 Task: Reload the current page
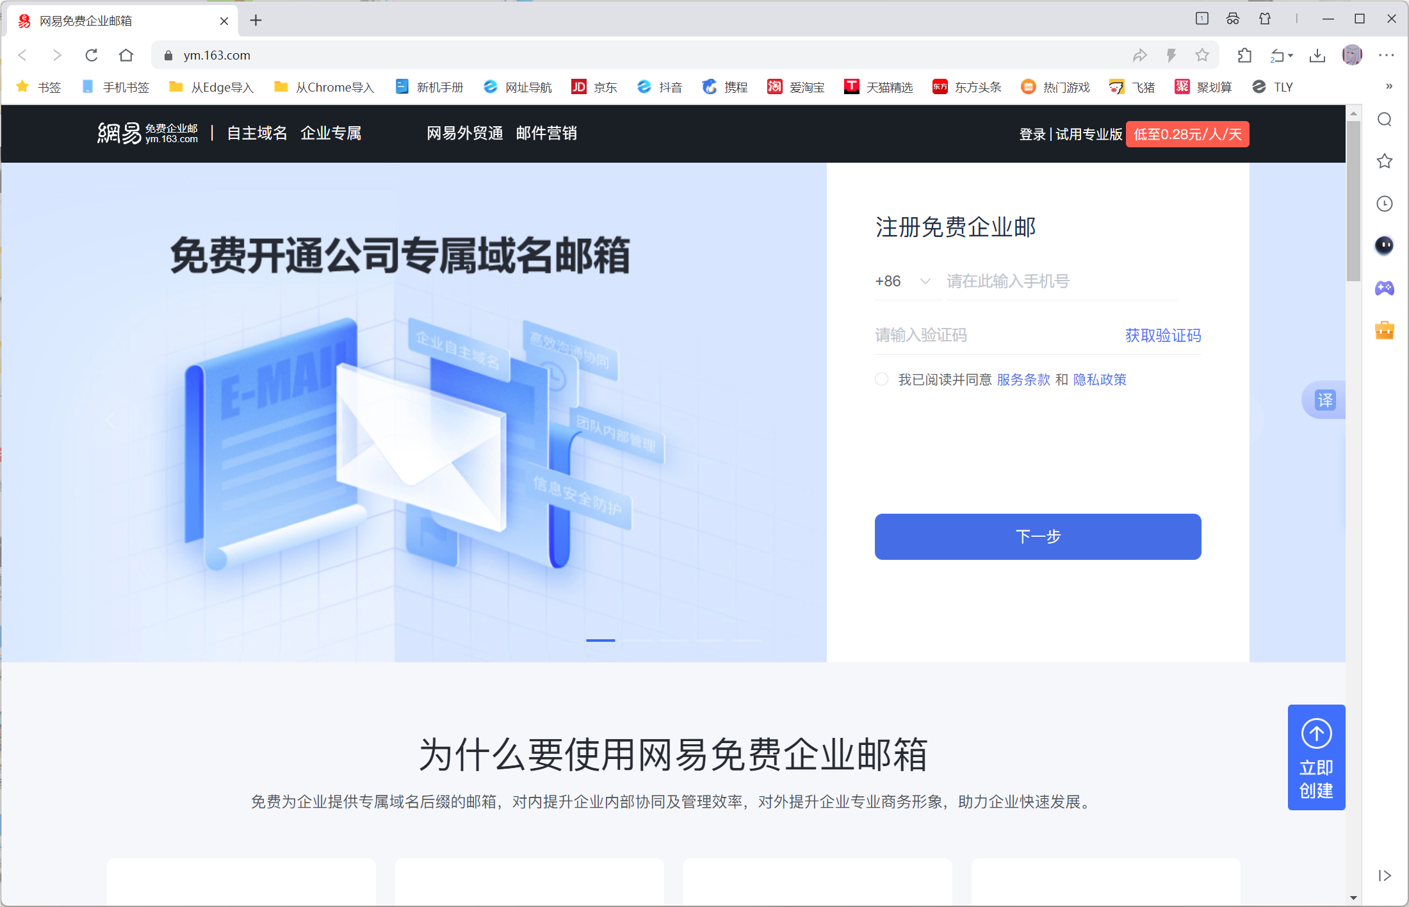tap(92, 56)
